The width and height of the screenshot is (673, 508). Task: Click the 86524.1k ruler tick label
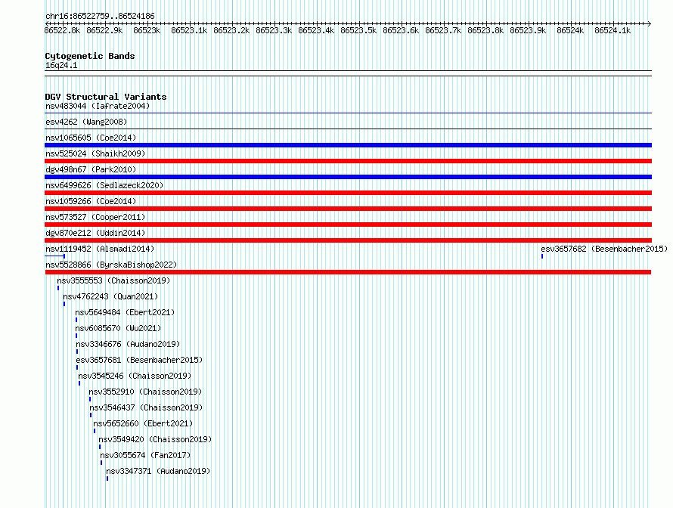[x=613, y=30]
